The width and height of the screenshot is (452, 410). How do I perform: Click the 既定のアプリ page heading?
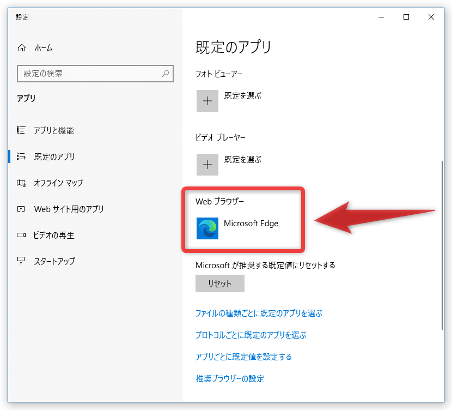coord(233,47)
